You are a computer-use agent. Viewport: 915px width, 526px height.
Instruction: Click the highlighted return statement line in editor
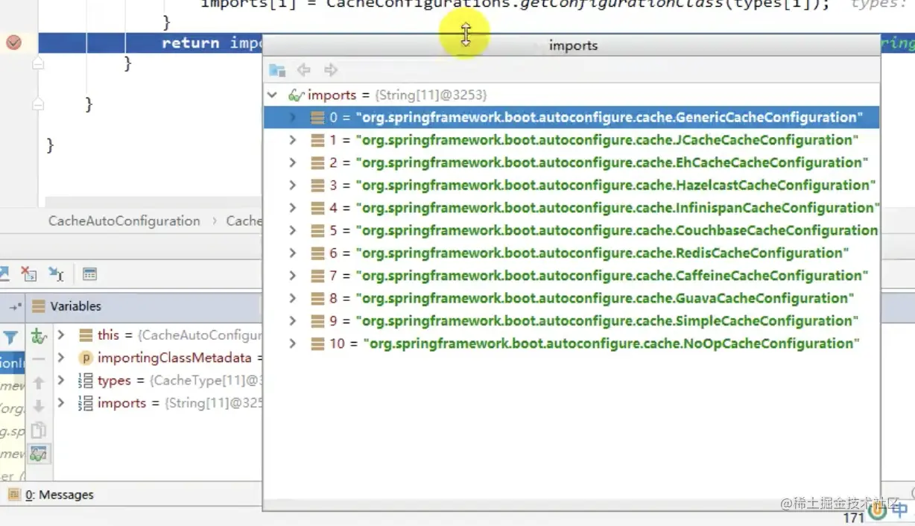pos(150,42)
